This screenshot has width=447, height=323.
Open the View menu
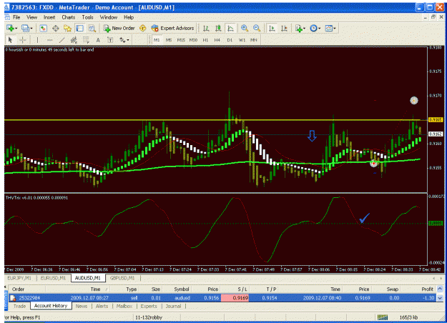[x=31, y=17]
